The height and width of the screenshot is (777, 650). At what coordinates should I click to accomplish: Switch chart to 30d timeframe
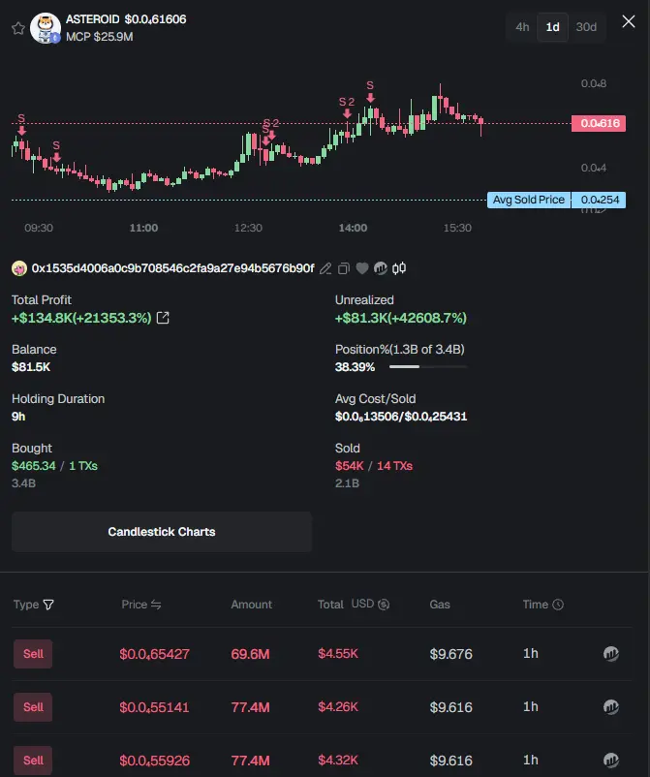click(x=586, y=27)
